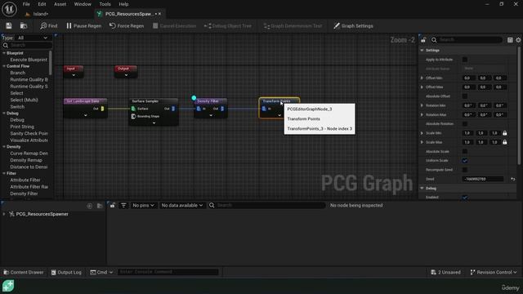
Task: Toggle the Absolute Rotation checkbox
Action: coord(465,123)
